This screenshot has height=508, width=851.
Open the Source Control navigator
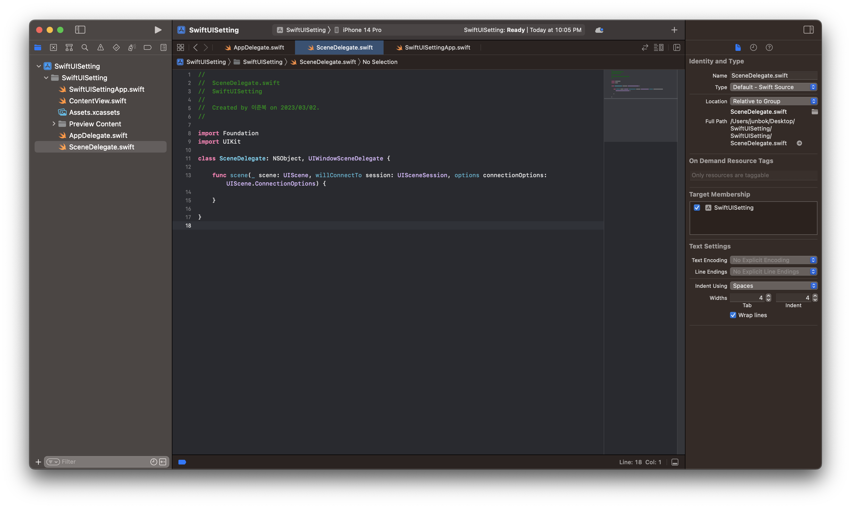pos(53,48)
